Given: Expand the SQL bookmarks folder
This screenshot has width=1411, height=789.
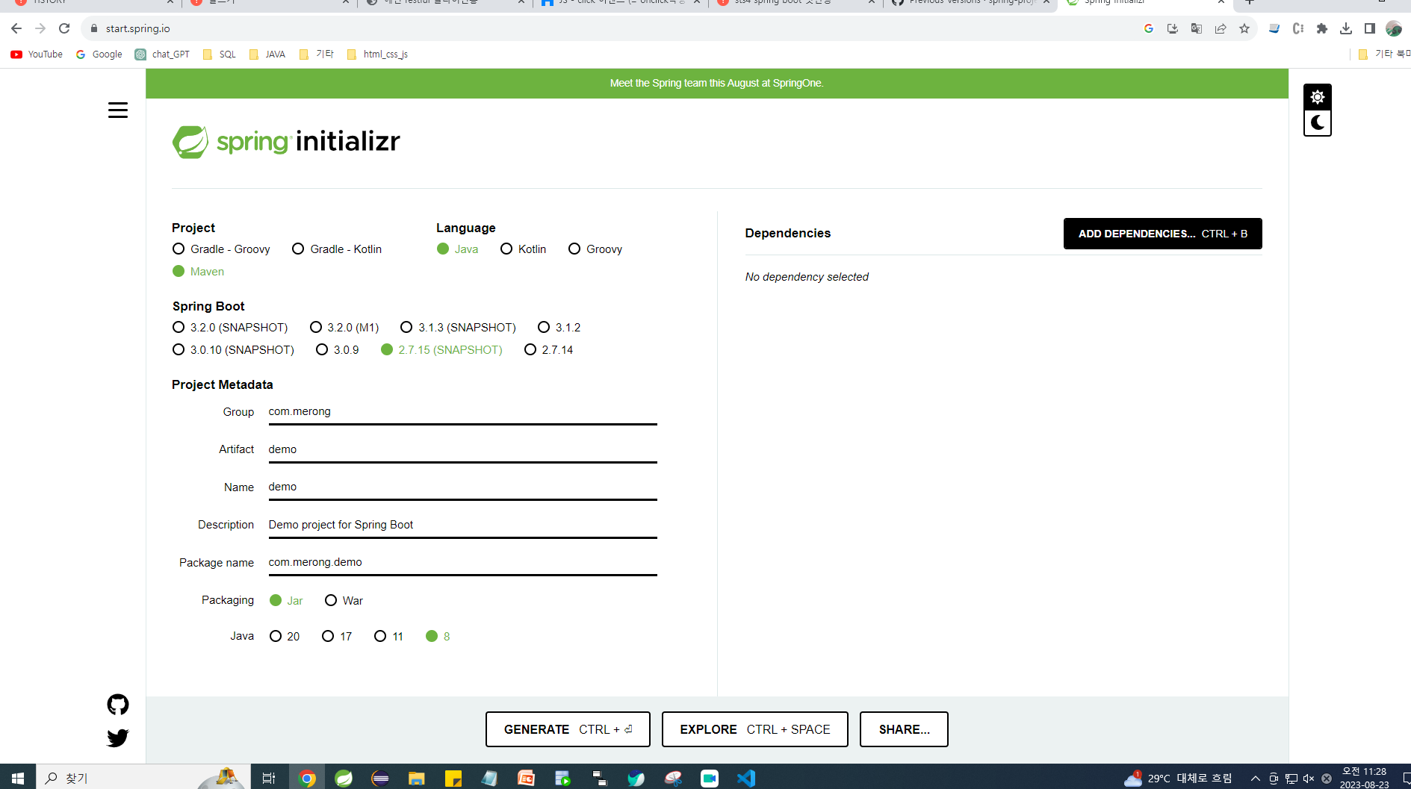Looking at the screenshot, I should point(220,54).
